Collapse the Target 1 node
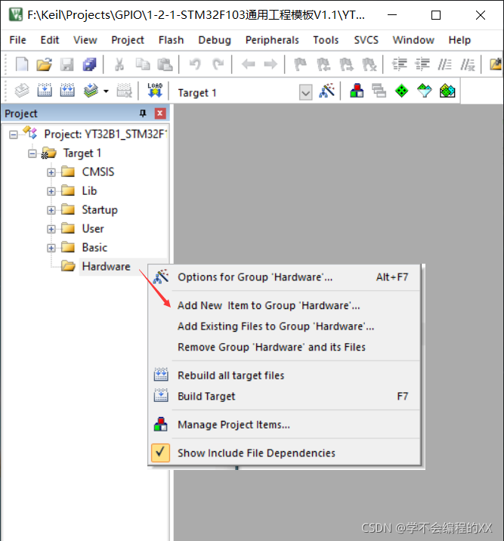This screenshot has width=504, height=541. tap(32, 153)
